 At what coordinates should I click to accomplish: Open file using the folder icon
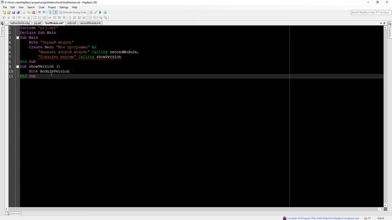[9, 12]
